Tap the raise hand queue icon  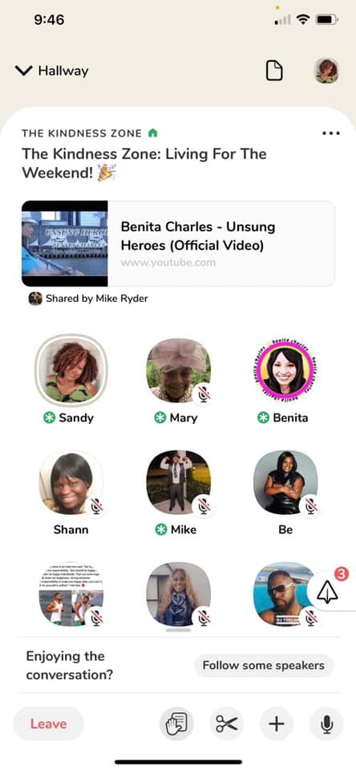click(176, 724)
